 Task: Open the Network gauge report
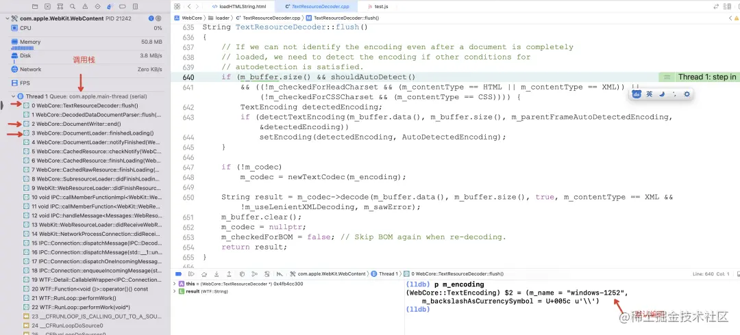click(86, 69)
